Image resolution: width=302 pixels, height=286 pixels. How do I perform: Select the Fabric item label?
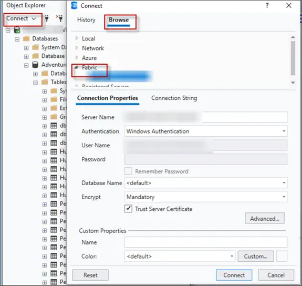(x=89, y=67)
